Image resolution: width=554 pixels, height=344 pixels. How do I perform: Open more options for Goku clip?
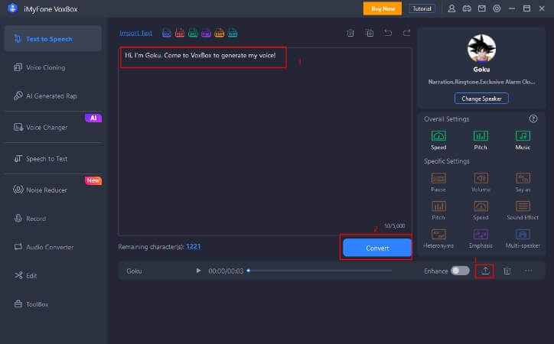click(x=529, y=271)
